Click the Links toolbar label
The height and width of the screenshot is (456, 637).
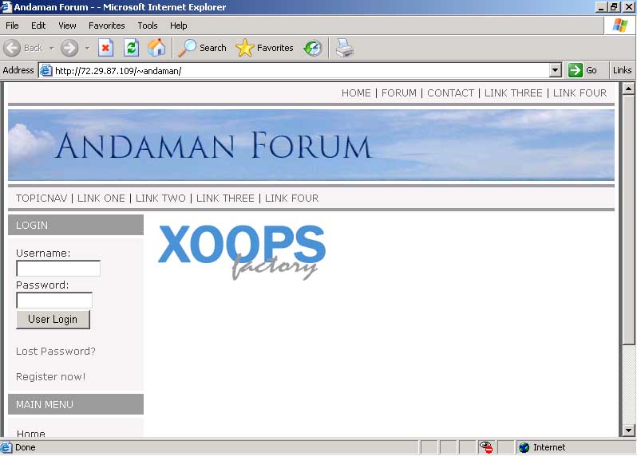coord(622,70)
